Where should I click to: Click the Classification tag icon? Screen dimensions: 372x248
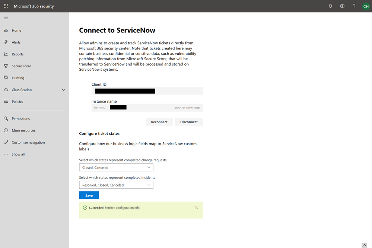click(6, 90)
